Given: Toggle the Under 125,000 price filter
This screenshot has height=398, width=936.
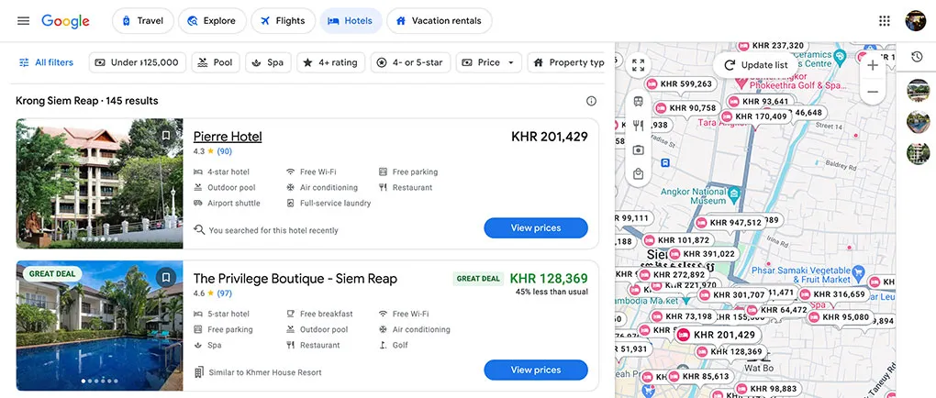Looking at the screenshot, I should pos(138,62).
